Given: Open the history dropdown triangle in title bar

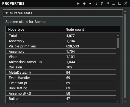Looking at the screenshot, I should [90, 4].
